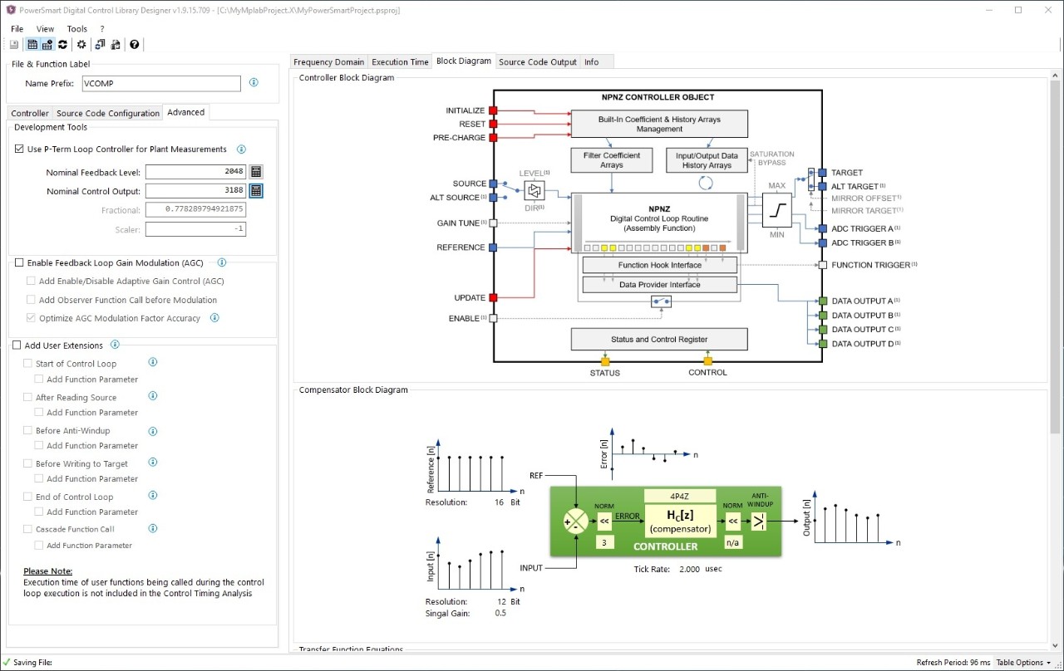Click the refresh arrows toolbar icon

[62, 45]
